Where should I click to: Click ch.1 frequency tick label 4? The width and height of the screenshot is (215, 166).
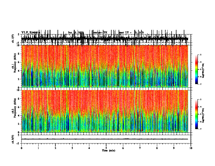coord(19,71)
